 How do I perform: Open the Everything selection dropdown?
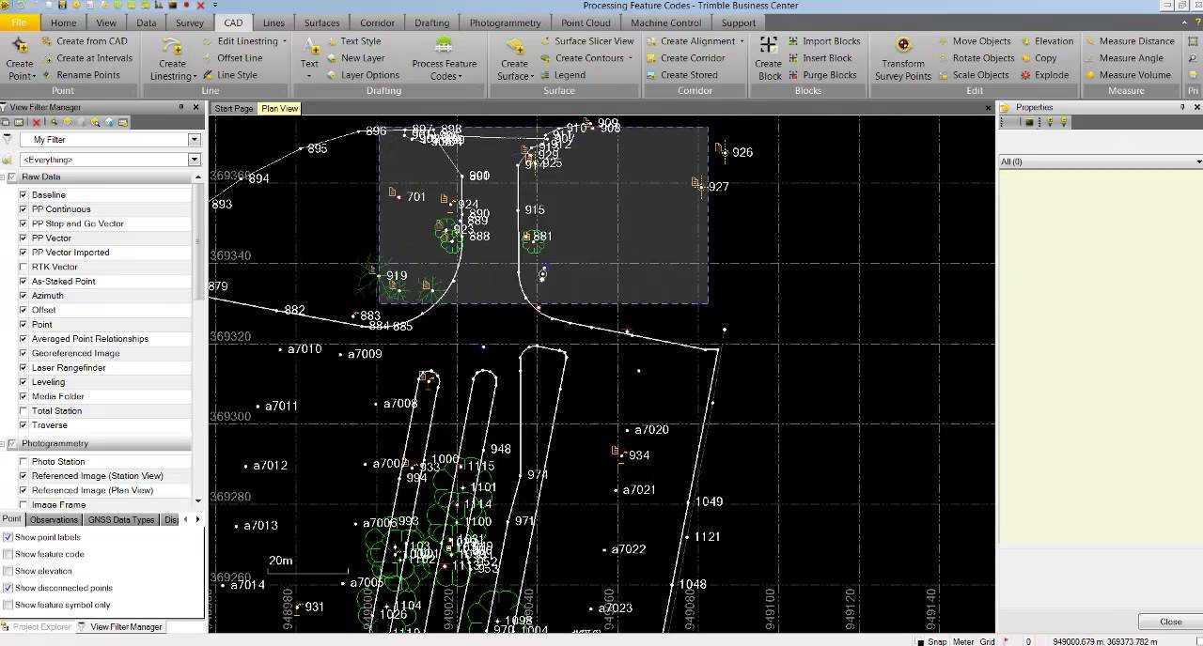coord(195,160)
